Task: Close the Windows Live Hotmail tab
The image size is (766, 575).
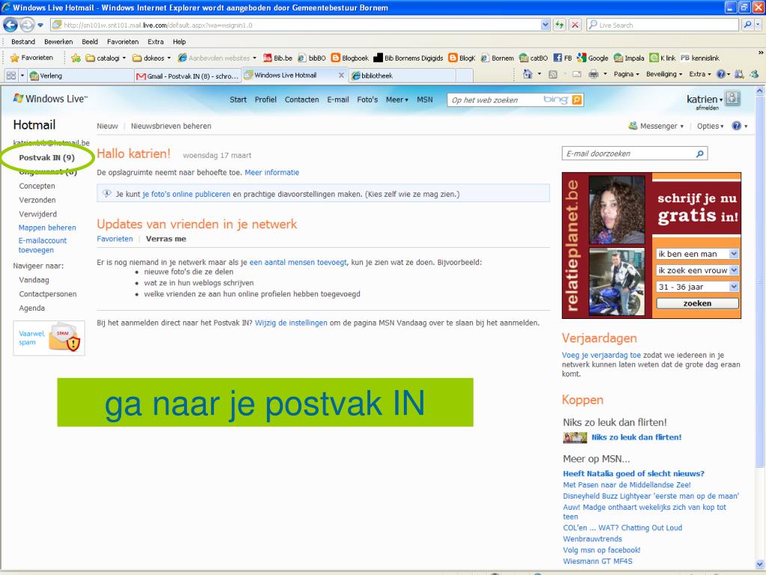Action: [x=341, y=76]
